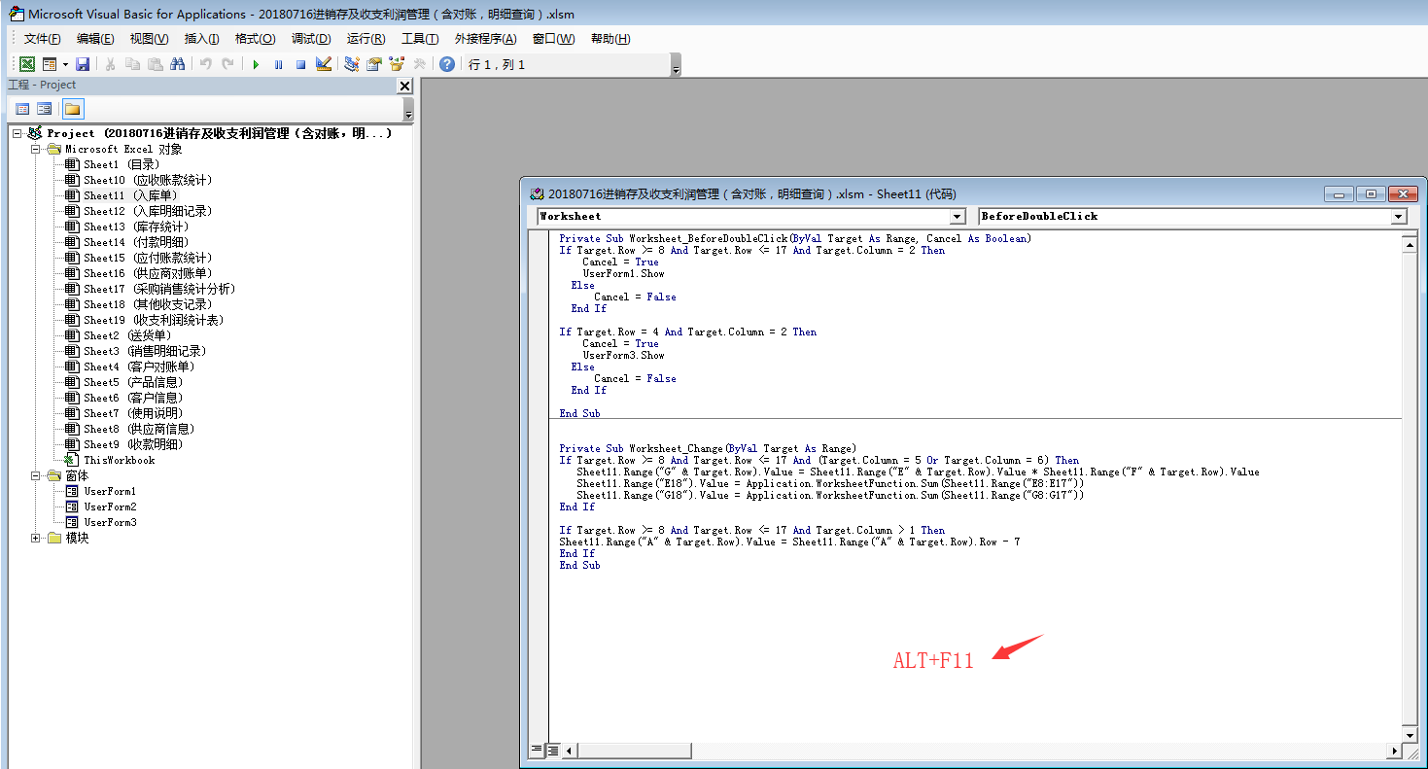1428x769 pixels.
Task: Click code window scrollbar up arrow
Action: pos(1410,244)
